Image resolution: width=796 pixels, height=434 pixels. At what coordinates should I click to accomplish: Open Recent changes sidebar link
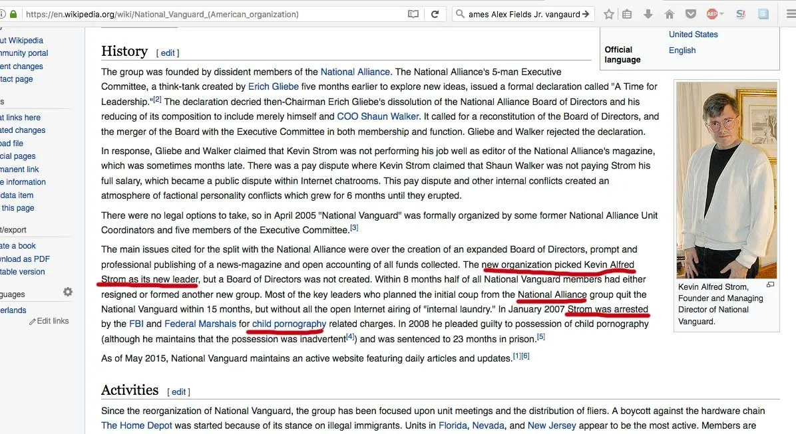(21, 66)
